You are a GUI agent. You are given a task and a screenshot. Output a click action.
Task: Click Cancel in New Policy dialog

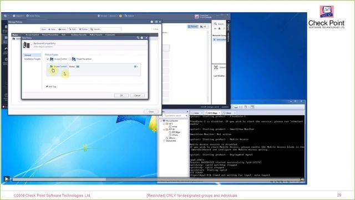click(x=137, y=96)
